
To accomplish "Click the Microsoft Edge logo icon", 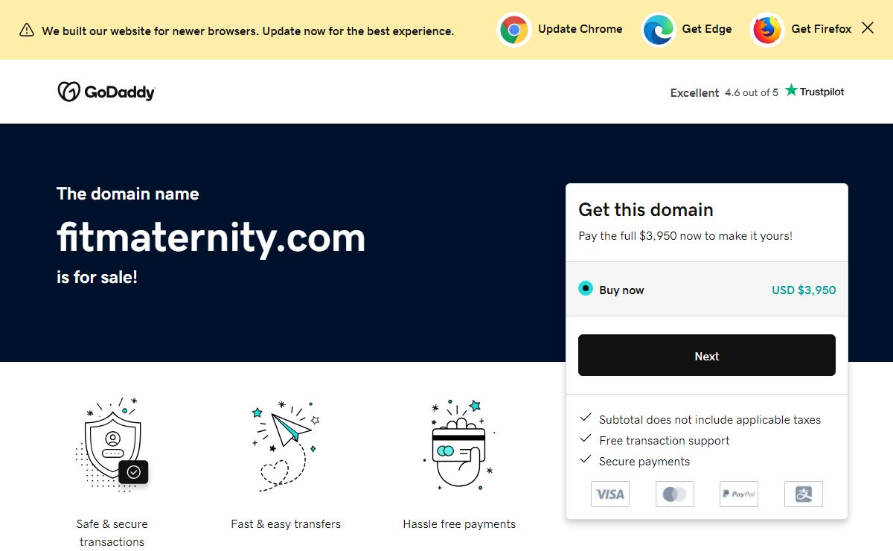I will (x=659, y=30).
